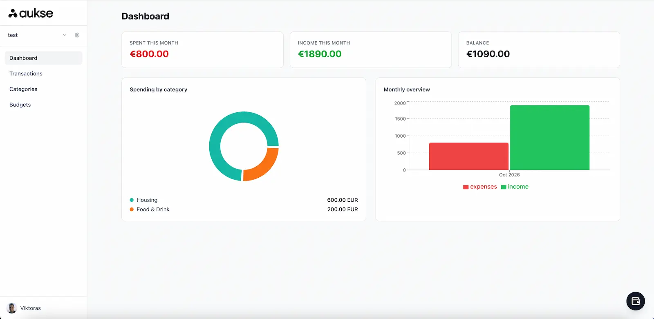Go to Transactions page
This screenshot has width=654, height=319.
[43, 74]
